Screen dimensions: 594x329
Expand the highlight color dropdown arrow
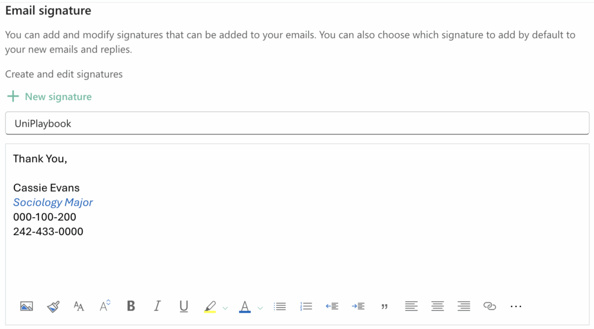pos(226,308)
